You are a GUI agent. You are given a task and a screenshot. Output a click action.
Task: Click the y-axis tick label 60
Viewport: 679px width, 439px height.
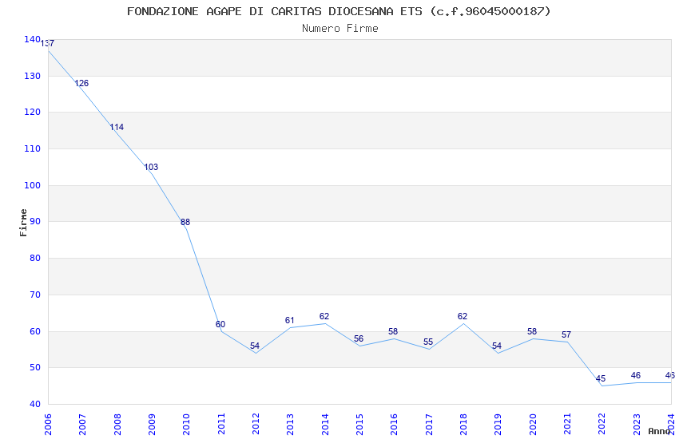pos(34,332)
